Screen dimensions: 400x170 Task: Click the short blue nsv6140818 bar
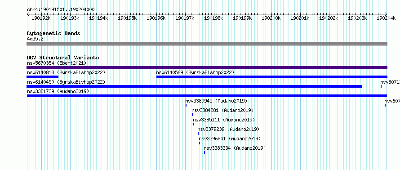tap(43, 77)
